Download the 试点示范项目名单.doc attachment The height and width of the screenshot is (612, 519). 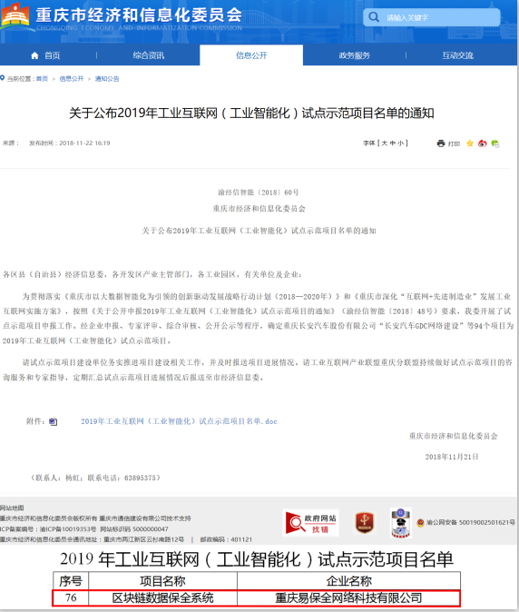[x=179, y=421]
